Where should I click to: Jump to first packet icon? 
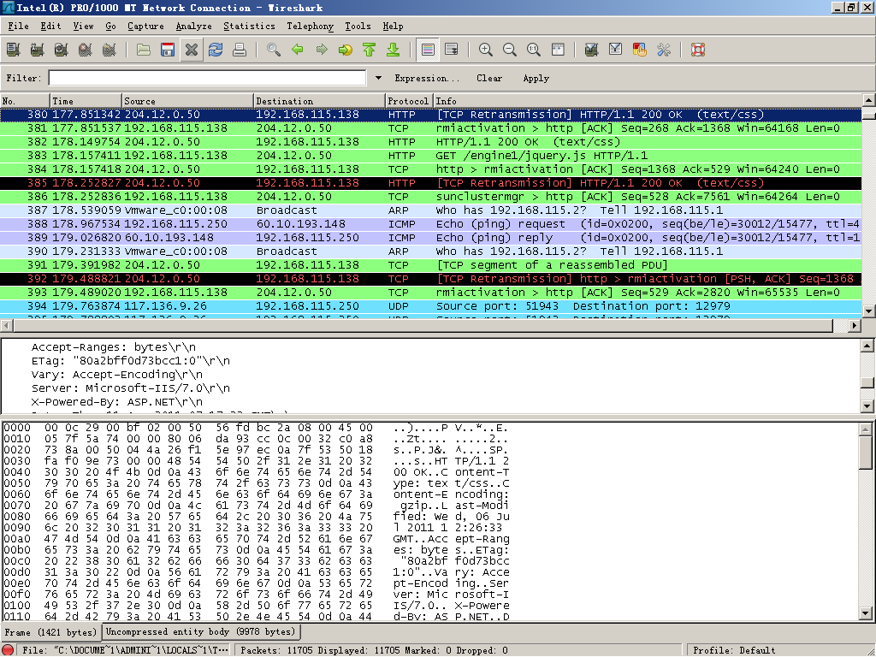(x=370, y=50)
